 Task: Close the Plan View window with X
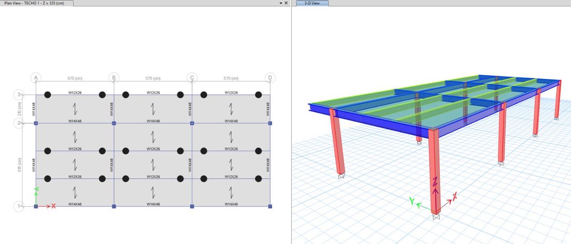[x=286, y=3]
